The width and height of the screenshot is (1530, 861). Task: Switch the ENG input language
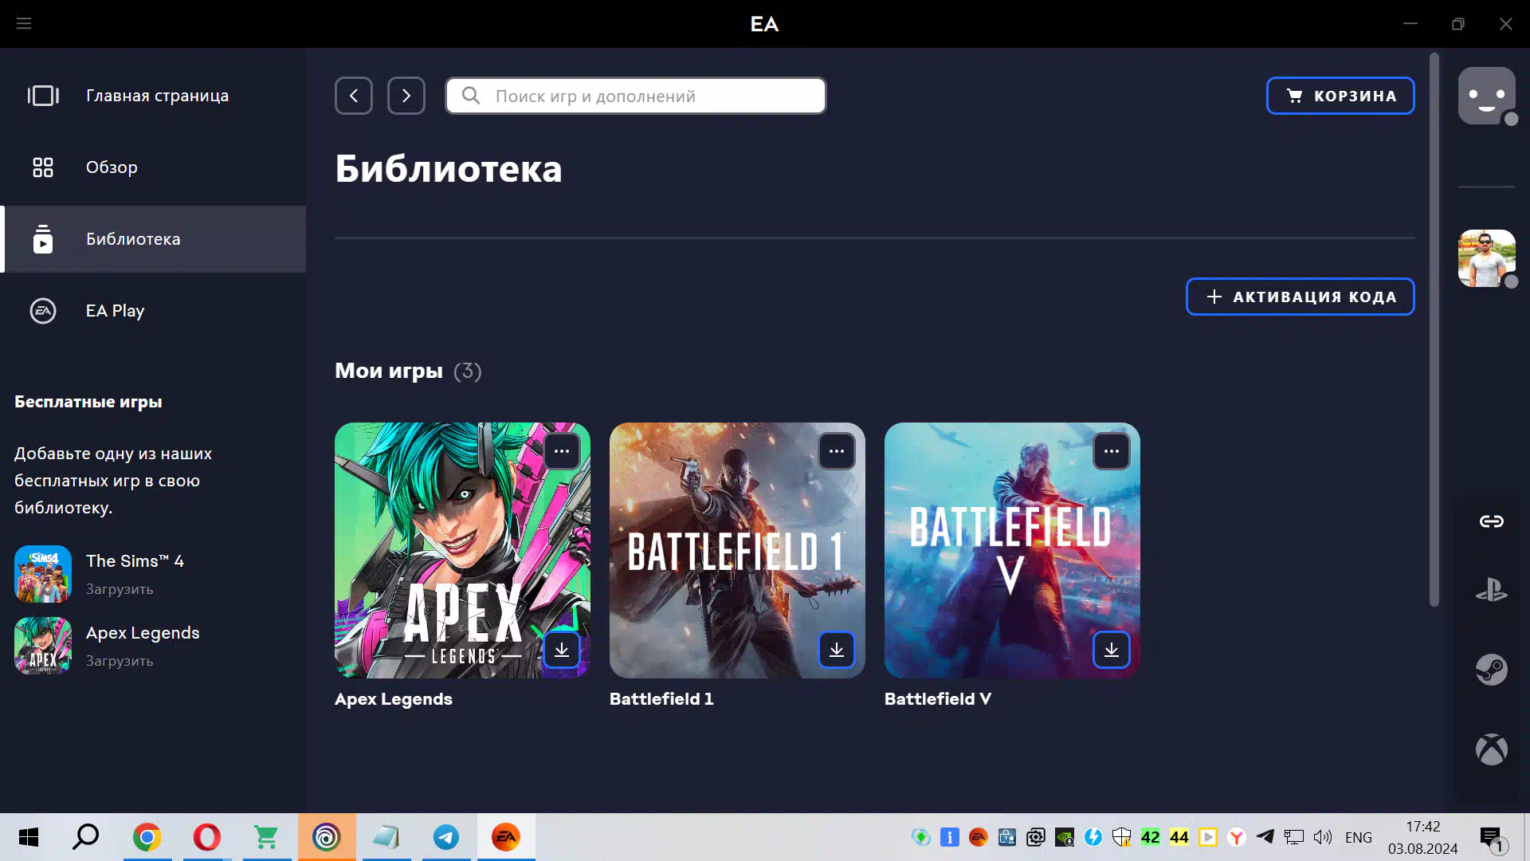pos(1359,837)
